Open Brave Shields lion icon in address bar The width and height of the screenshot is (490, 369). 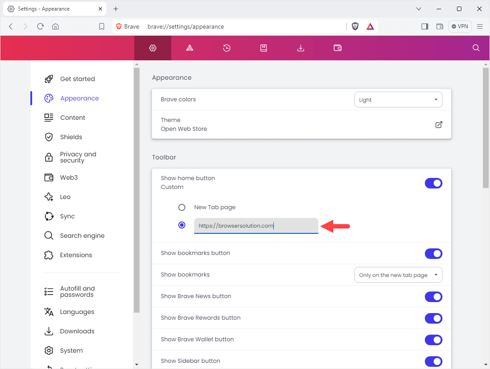coord(355,26)
